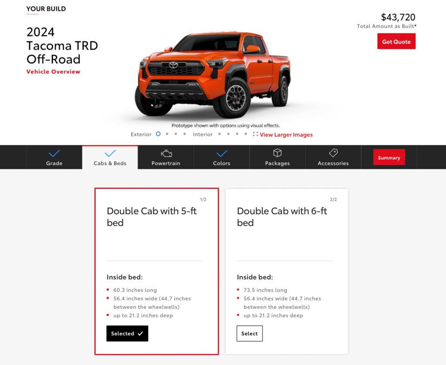The height and width of the screenshot is (365, 446).
Task: Select the last Interior view dot
Action: click(x=246, y=134)
